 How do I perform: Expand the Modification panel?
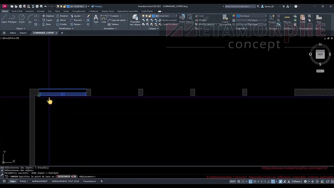tap(72, 28)
